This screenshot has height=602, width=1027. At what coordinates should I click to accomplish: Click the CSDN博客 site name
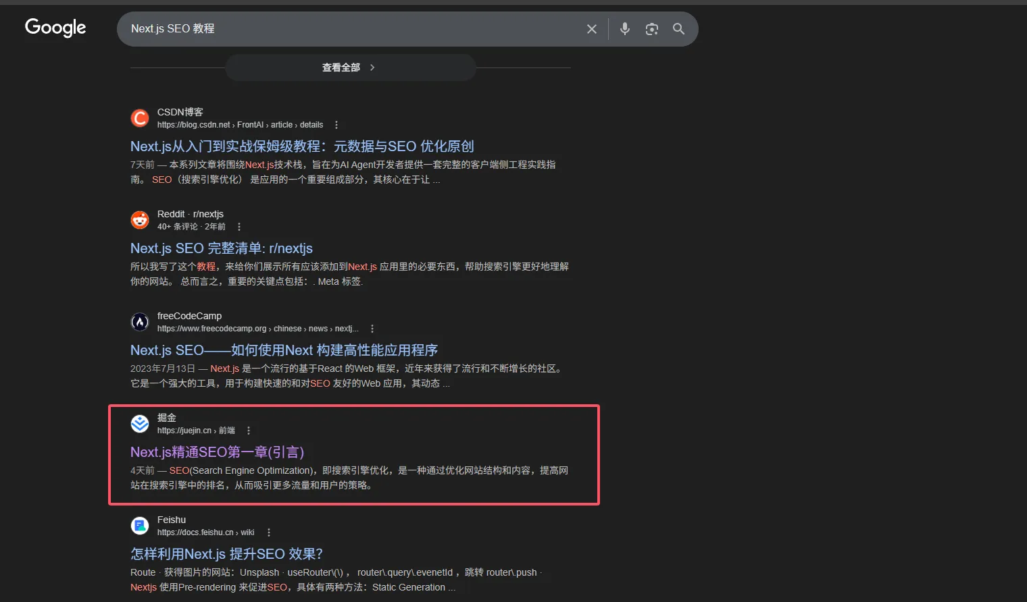pyautogui.click(x=180, y=112)
